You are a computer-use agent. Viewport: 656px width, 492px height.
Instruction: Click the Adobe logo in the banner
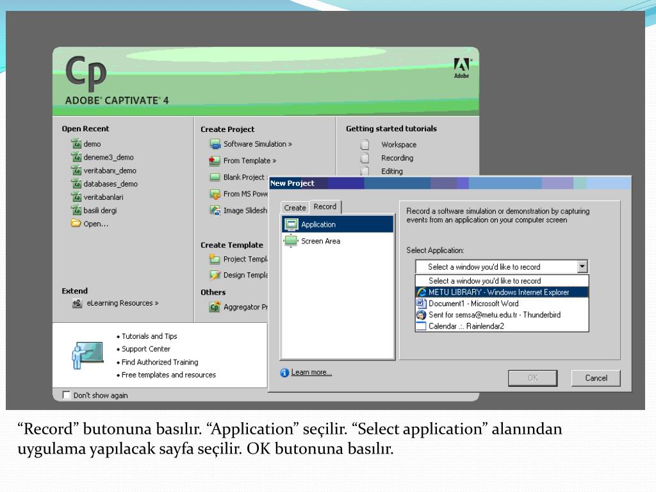tap(462, 68)
